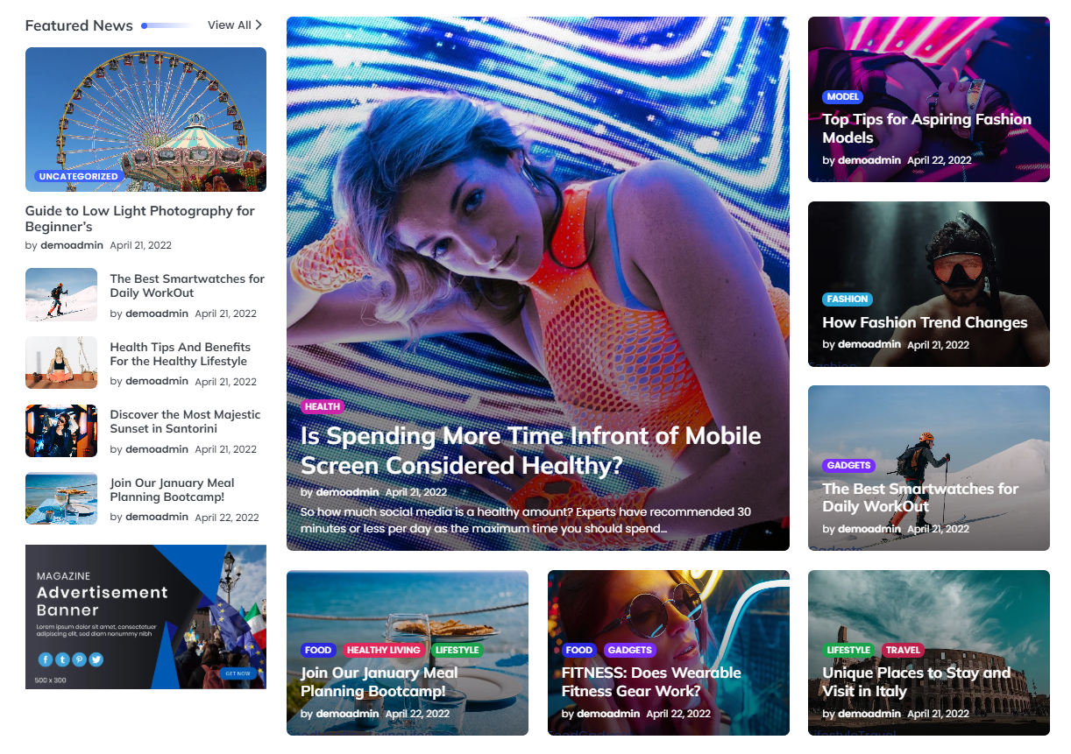Open the skier thumbnail for Smartwatches post
Screen dimensions: 1071x754
pos(61,295)
